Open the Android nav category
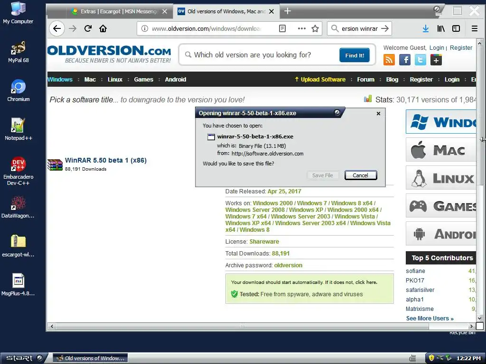 (176, 79)
